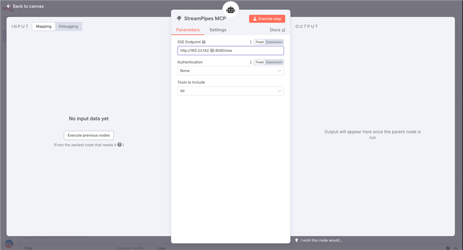Open Authentication options three-dot menu
Viewport: 463px width, 250px height.
[x=251, y=62]
